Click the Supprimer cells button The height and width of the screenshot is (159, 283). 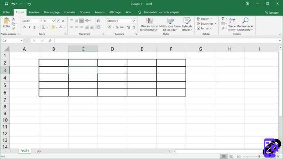(x=207, y=23)
